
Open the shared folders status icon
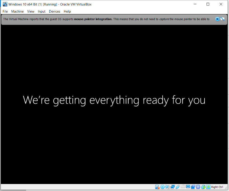pyautogui.click(x=182, y=187)
